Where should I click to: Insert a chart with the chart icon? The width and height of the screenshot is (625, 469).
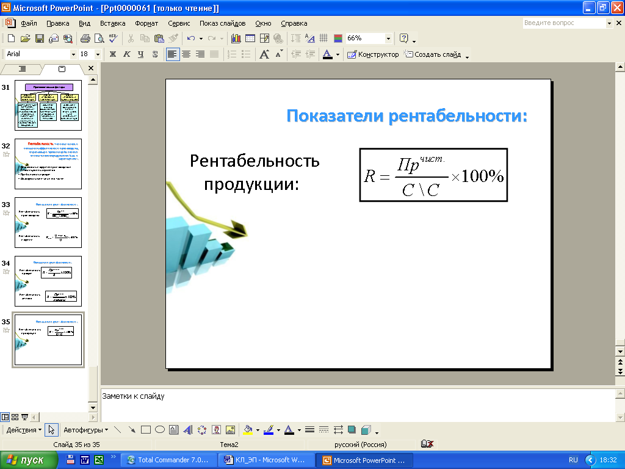(236, 38)
